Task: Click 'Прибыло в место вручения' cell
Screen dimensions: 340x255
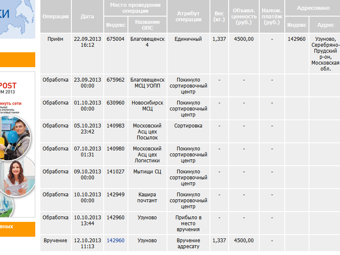Action: (188, 224)
